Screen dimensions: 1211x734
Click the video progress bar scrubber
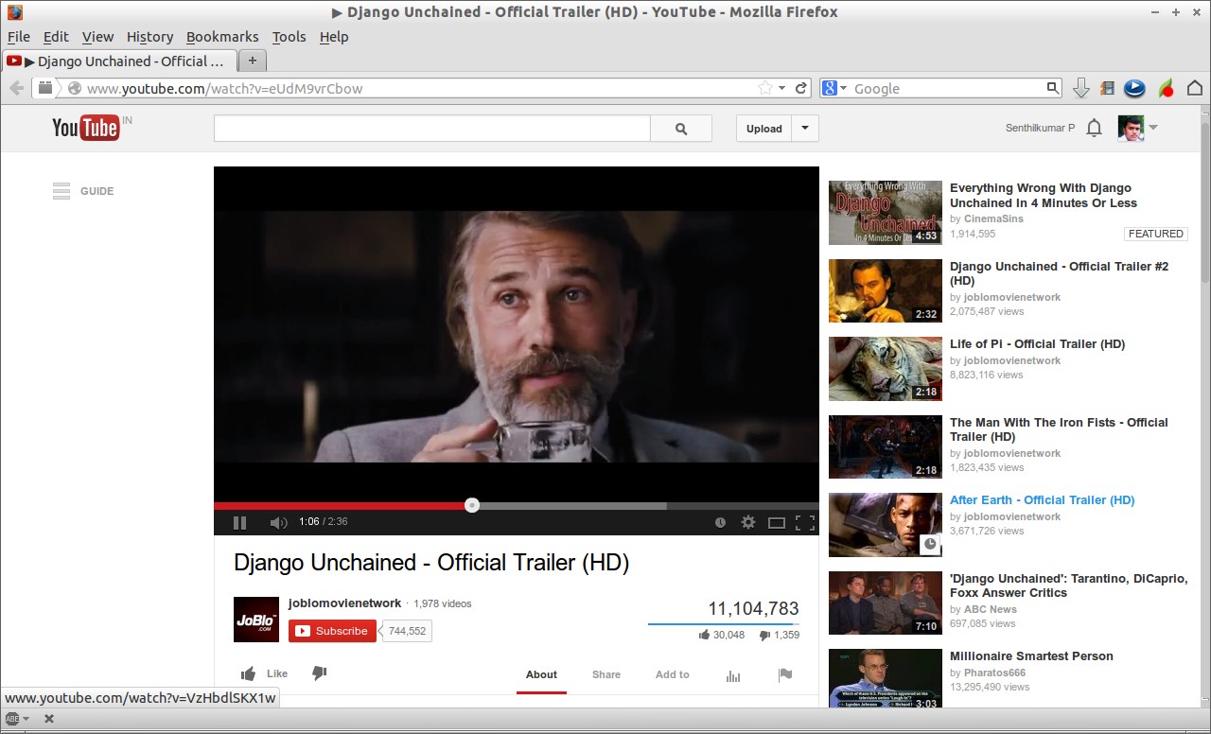click(472, 505)
